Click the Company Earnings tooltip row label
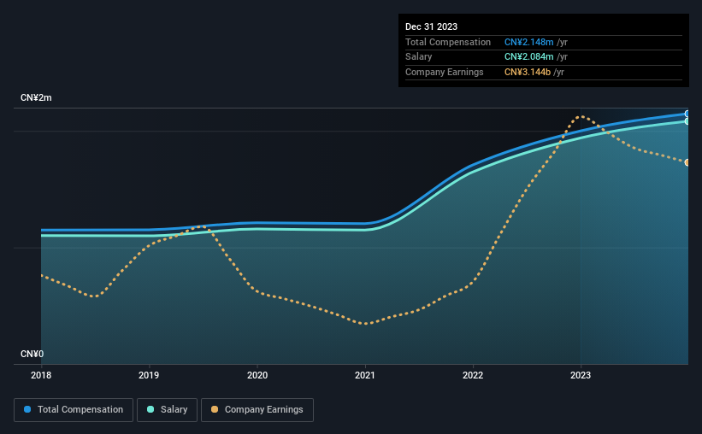The height and width of the screenshot is (434, 702). pyautogui.click(x=444, y=72)
